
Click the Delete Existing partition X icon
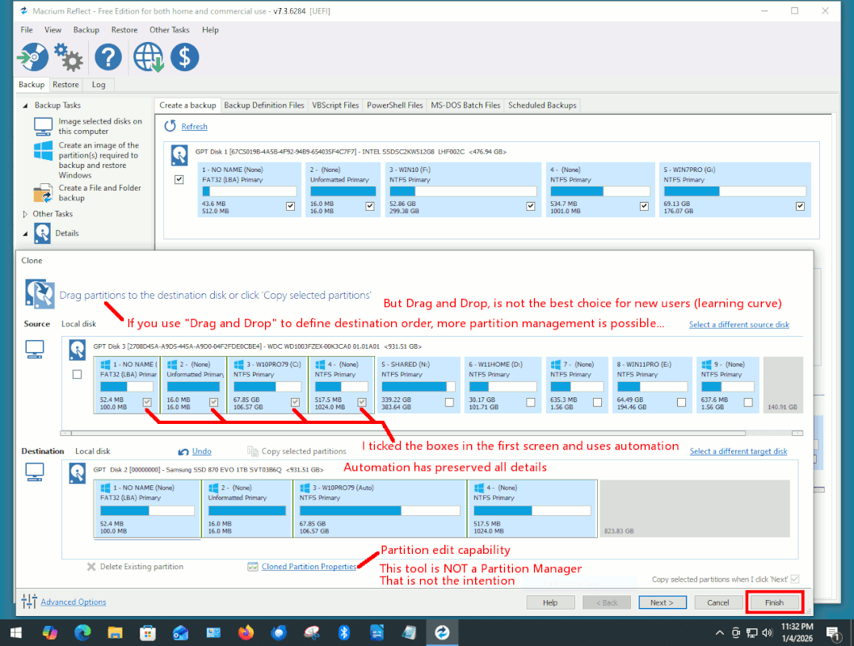coord(91,567)
